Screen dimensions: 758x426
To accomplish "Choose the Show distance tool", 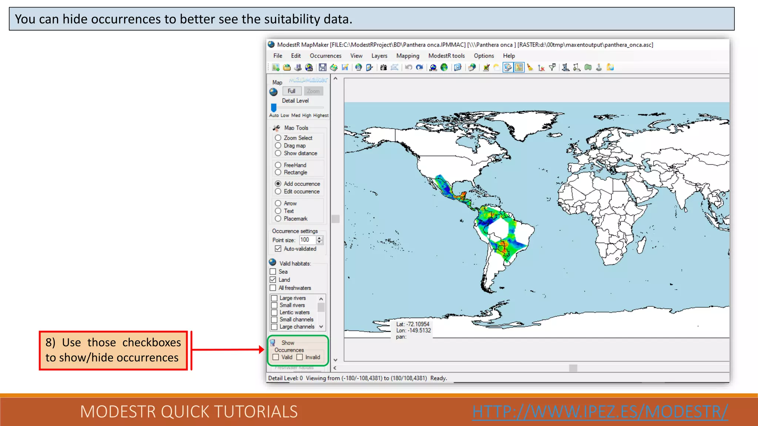I will click(x=278, y=153).
